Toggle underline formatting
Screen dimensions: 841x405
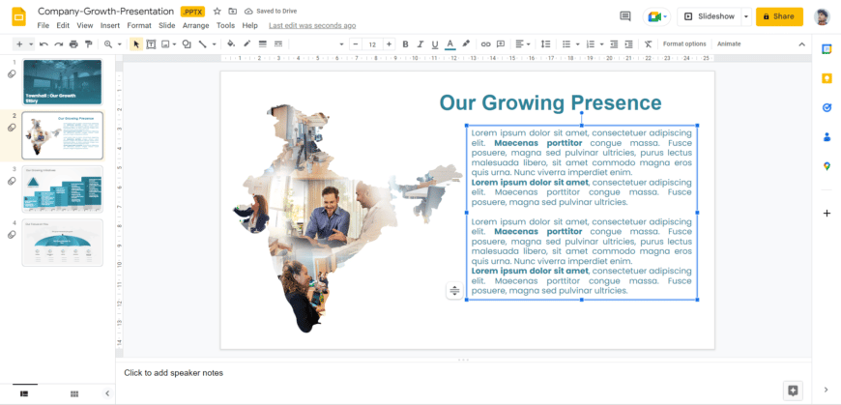click(434, 44)
